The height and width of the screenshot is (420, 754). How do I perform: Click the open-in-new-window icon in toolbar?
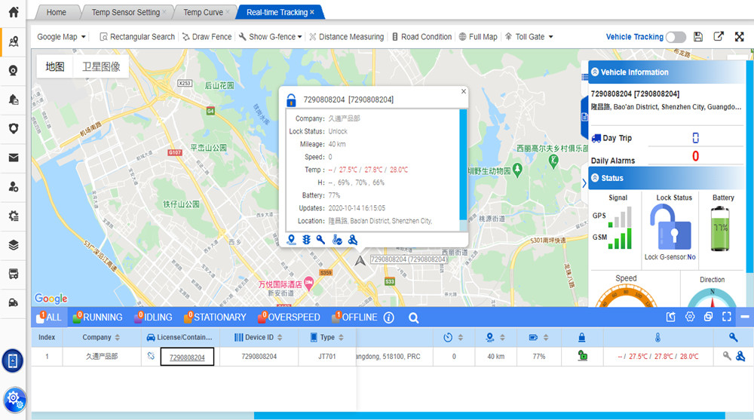(x=719, y=36)
